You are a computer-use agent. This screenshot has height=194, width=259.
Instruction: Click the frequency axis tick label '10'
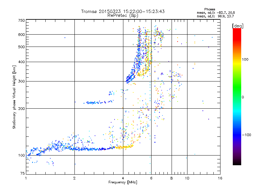click(x=187, y=178)
